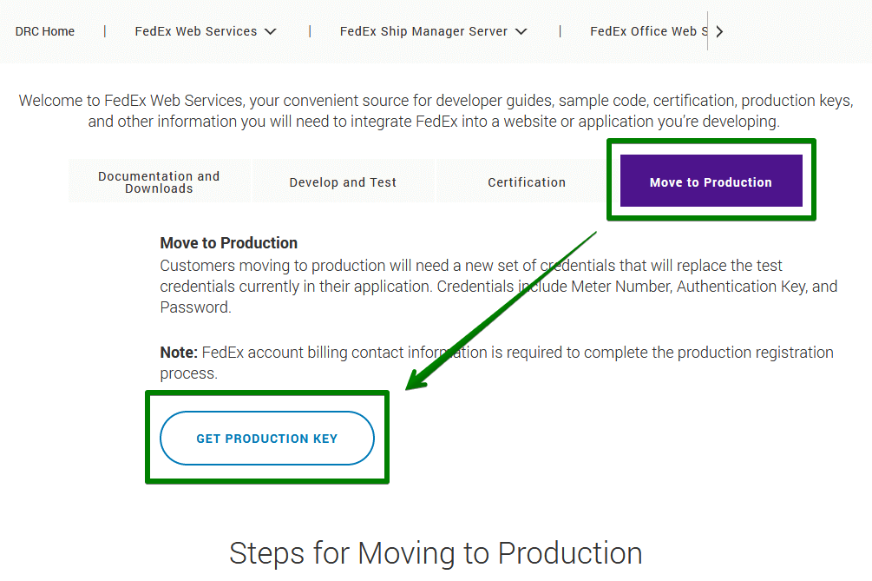Expand FedEx Web Services chevron
Screen dimensions: 872x581
coord(270,31)
